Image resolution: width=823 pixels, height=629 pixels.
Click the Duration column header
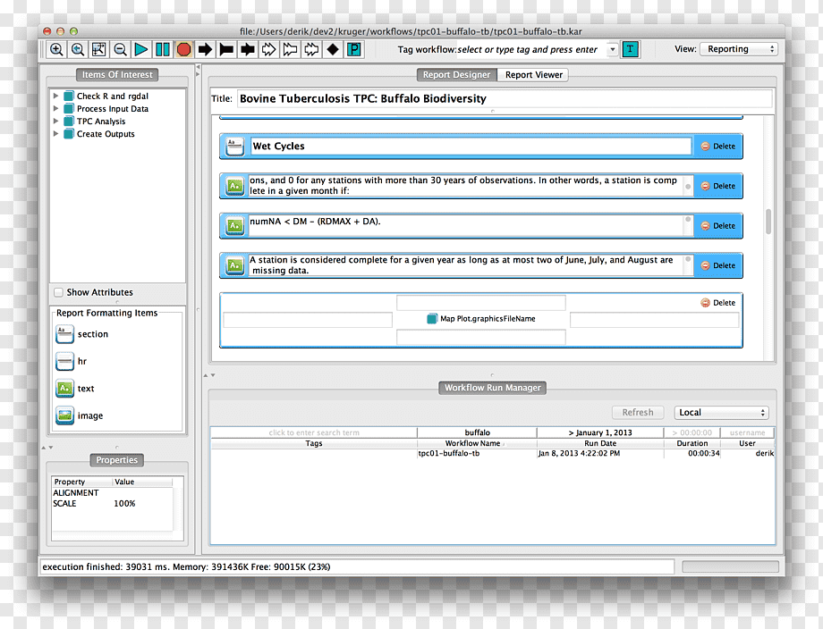pyautogui.click(x=692, y=443)
